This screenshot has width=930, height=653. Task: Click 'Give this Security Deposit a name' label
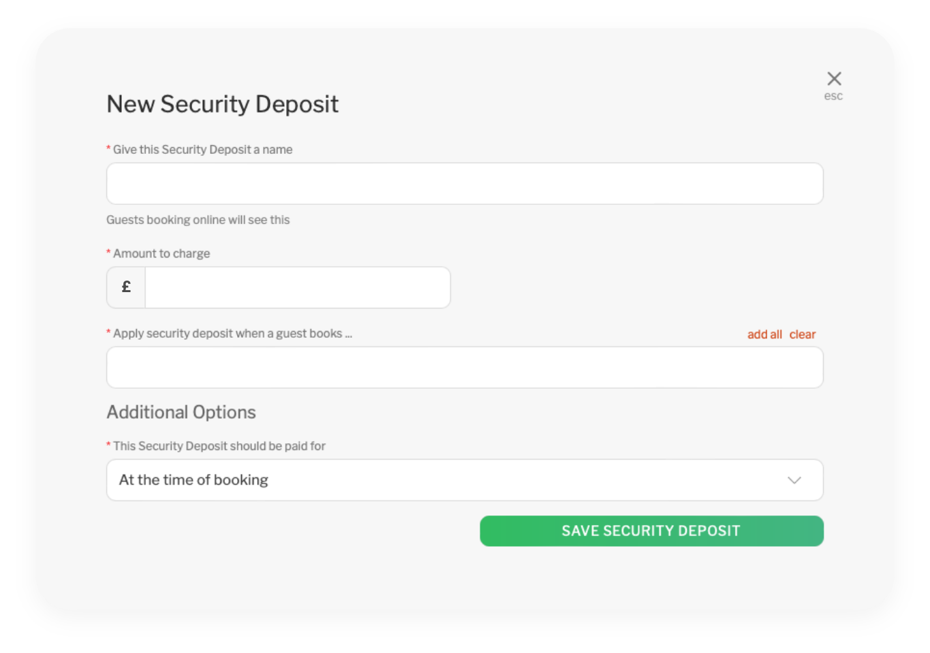pos(202,150)
